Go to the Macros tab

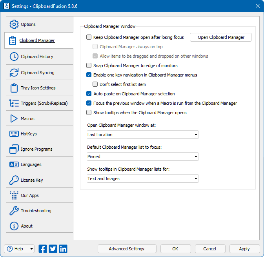point(40,118)
